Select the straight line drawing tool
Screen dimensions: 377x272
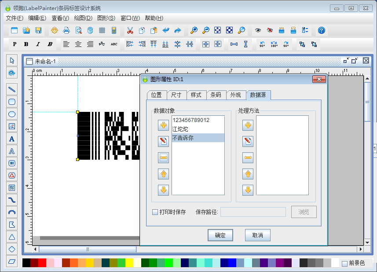coord(12,89)
